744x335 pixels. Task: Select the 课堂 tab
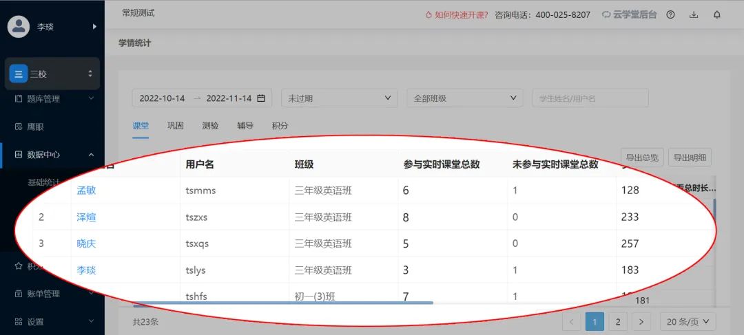point(141,126)
